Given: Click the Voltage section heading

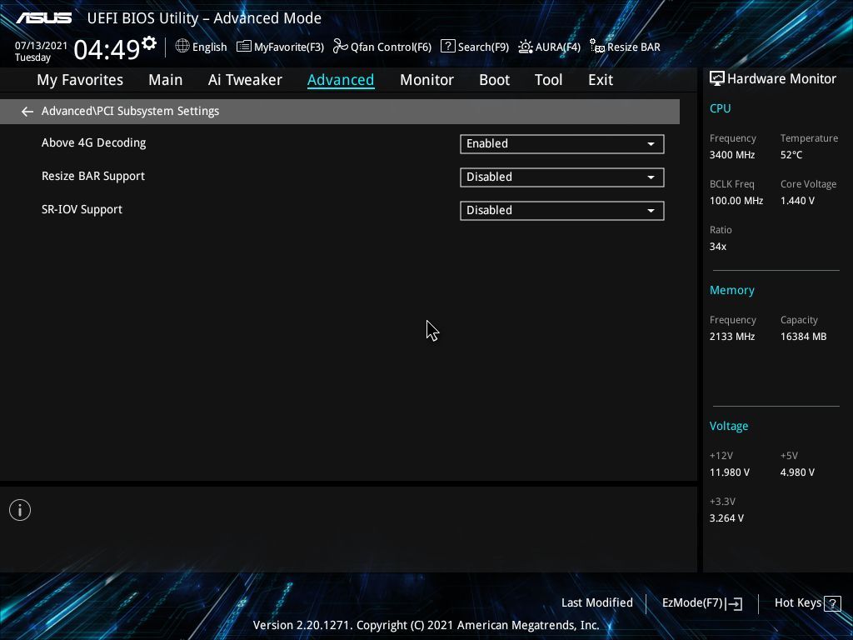Looking at the screenshot, I should point(728,426).
